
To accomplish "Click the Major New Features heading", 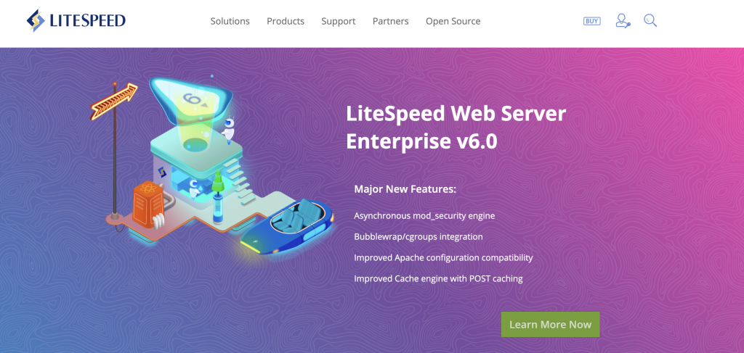I will (x=405, y=189).
